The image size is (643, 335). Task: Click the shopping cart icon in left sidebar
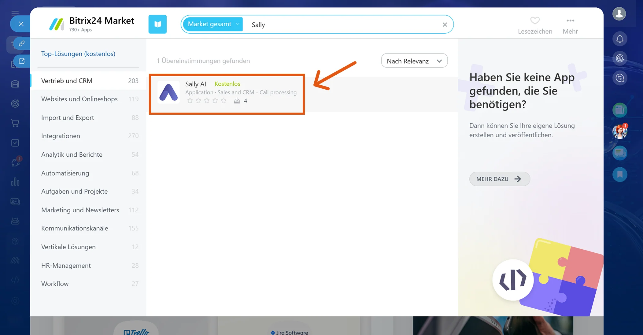(x=15, y=123)
